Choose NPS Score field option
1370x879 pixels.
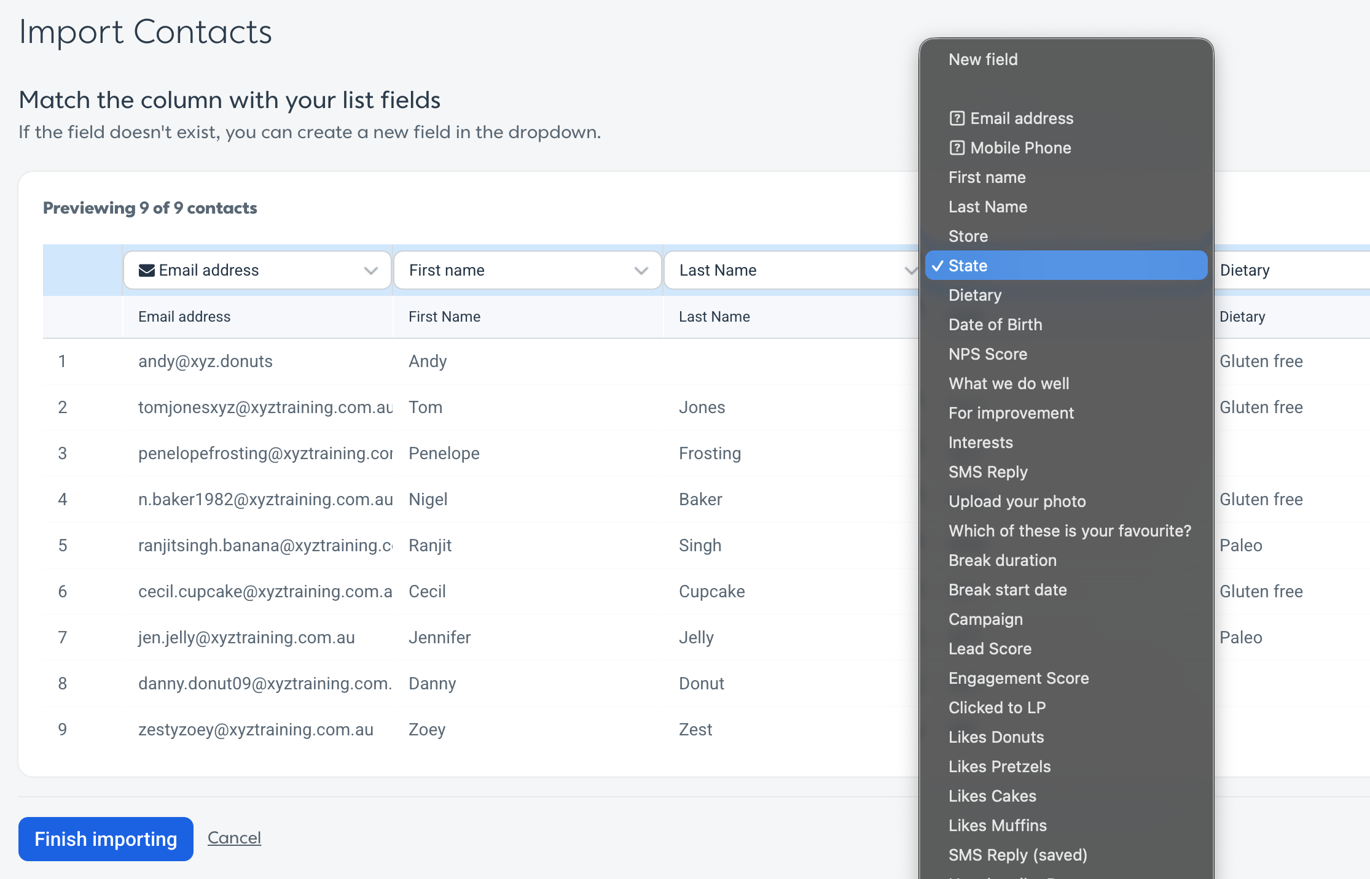pyautogui.click(x=1066, y=354)
